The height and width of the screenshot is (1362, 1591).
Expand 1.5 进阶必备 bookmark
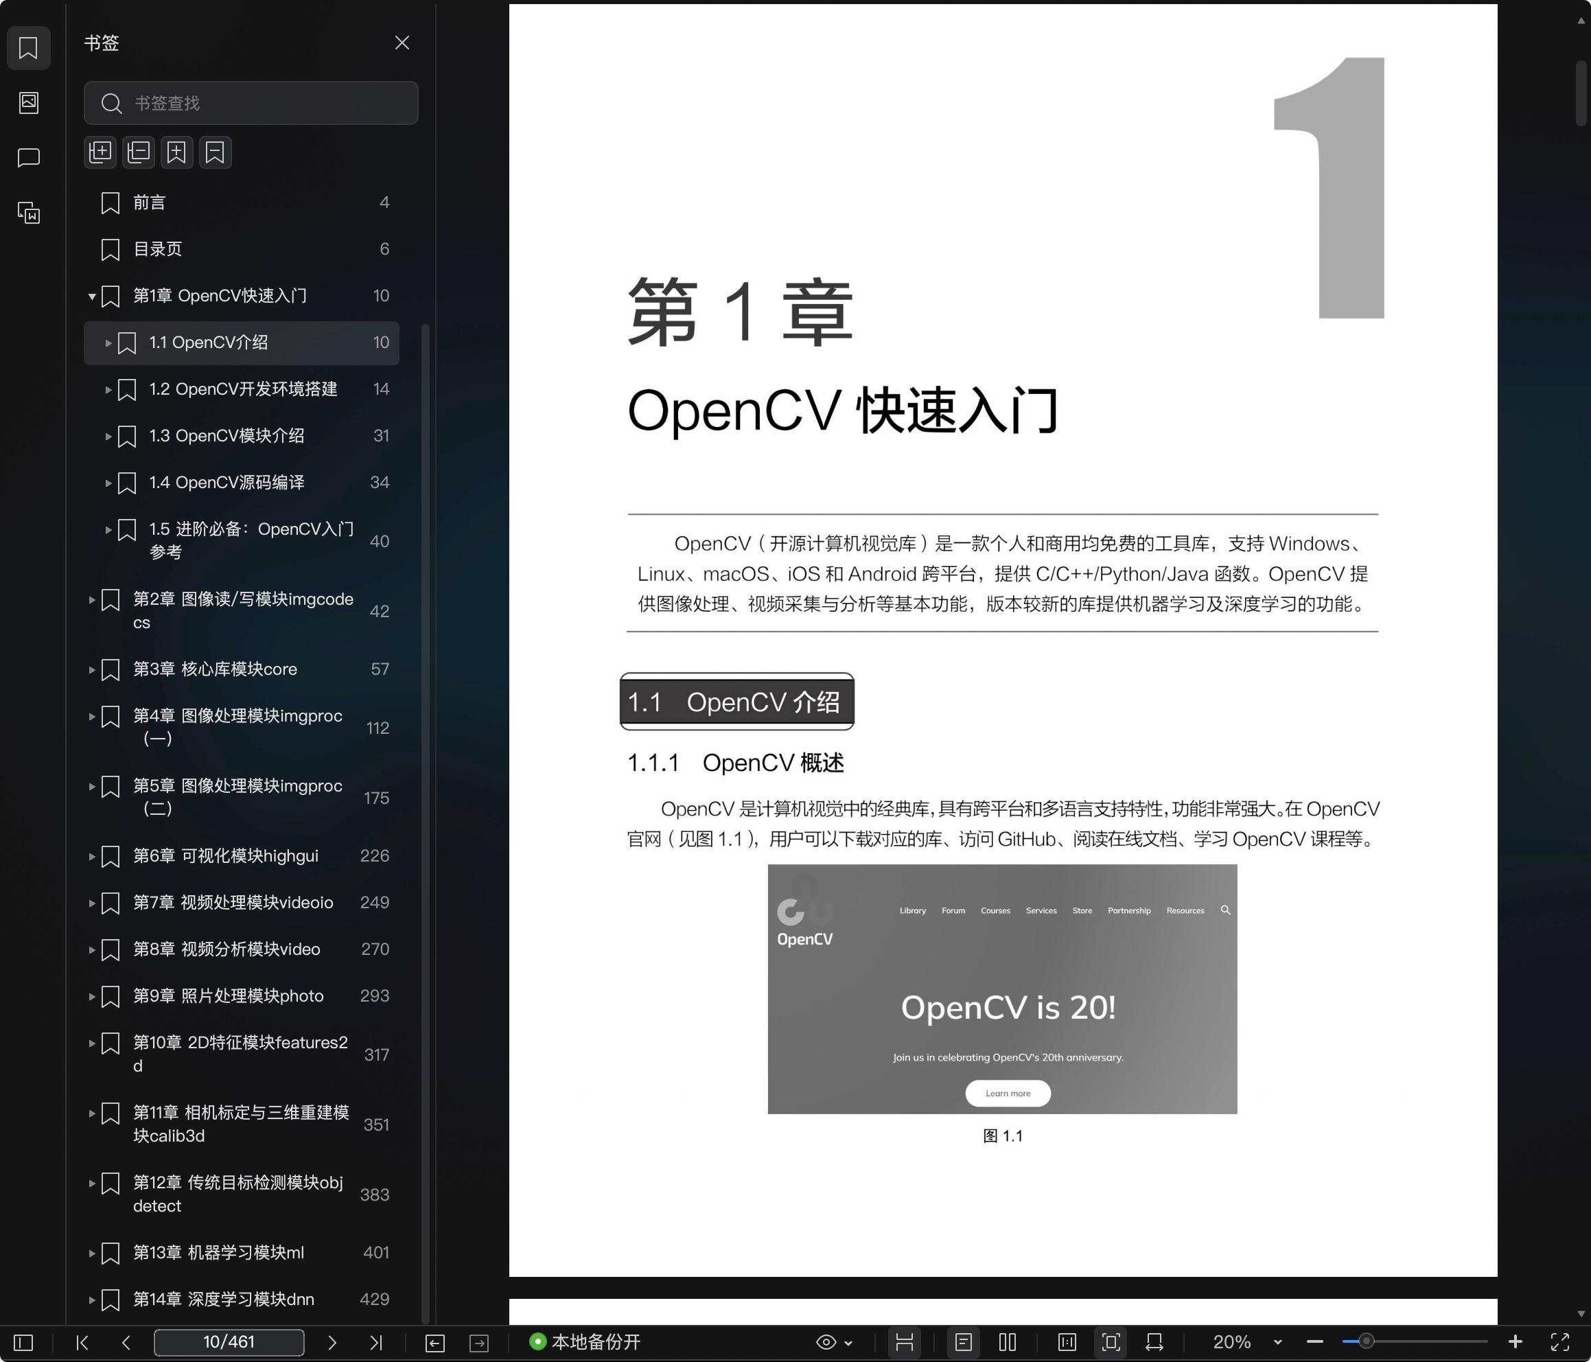pyautogui.click(x=108, y=529)
